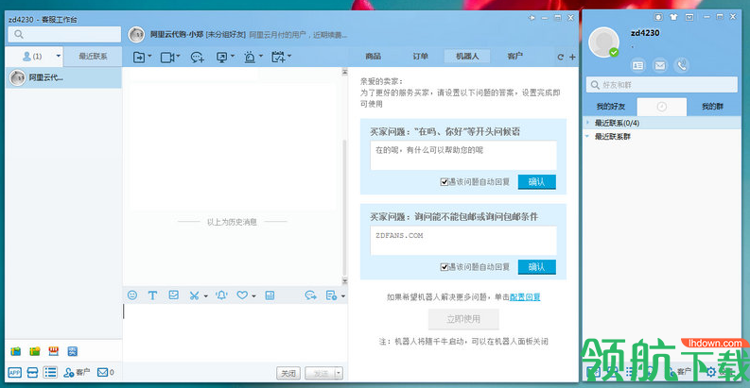Expand the 最近联系(0/4) group
This screenshot has height=388, width=750.
588,123
